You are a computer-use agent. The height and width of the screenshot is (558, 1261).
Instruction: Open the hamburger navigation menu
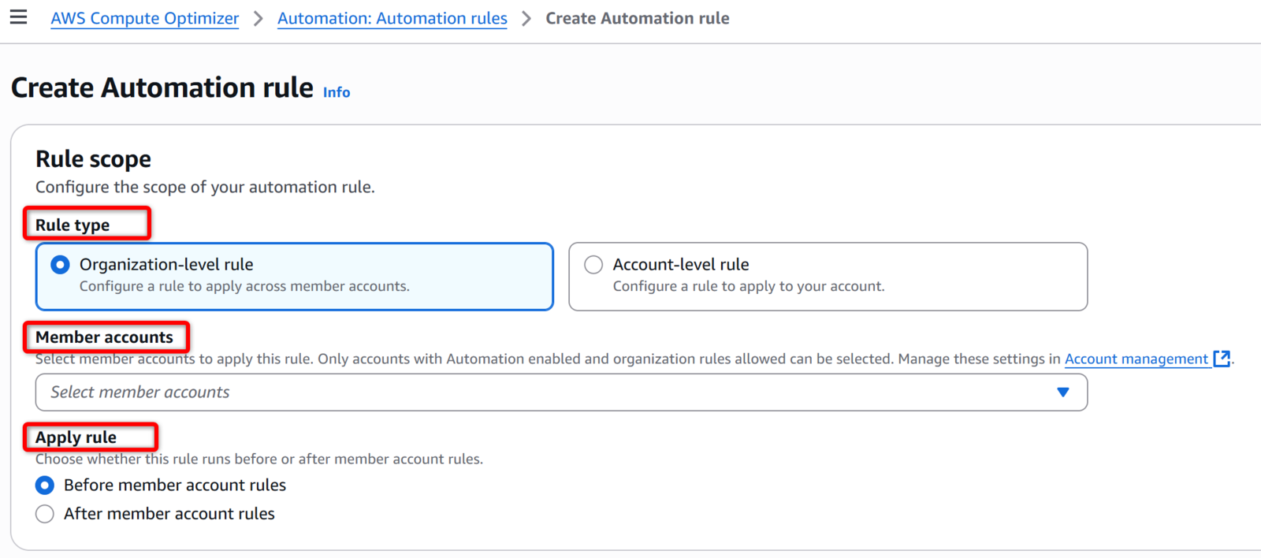[x=18, y=17]
